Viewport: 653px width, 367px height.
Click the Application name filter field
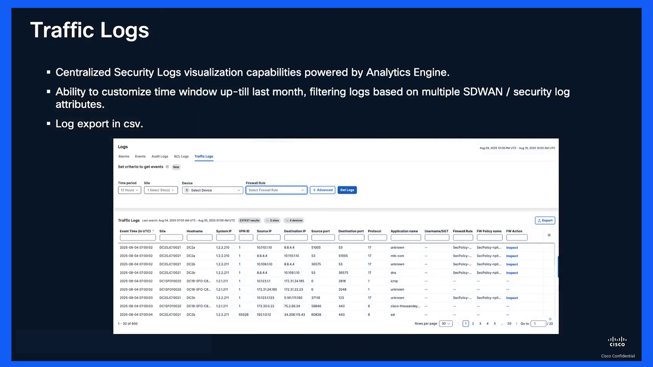click(406, 238)
